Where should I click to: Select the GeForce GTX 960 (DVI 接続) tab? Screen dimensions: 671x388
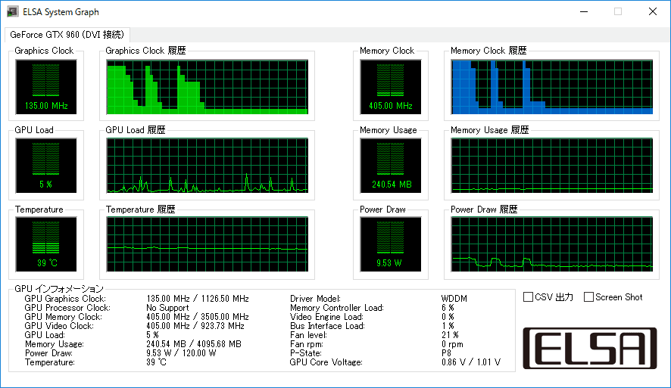tap(67, 35)
